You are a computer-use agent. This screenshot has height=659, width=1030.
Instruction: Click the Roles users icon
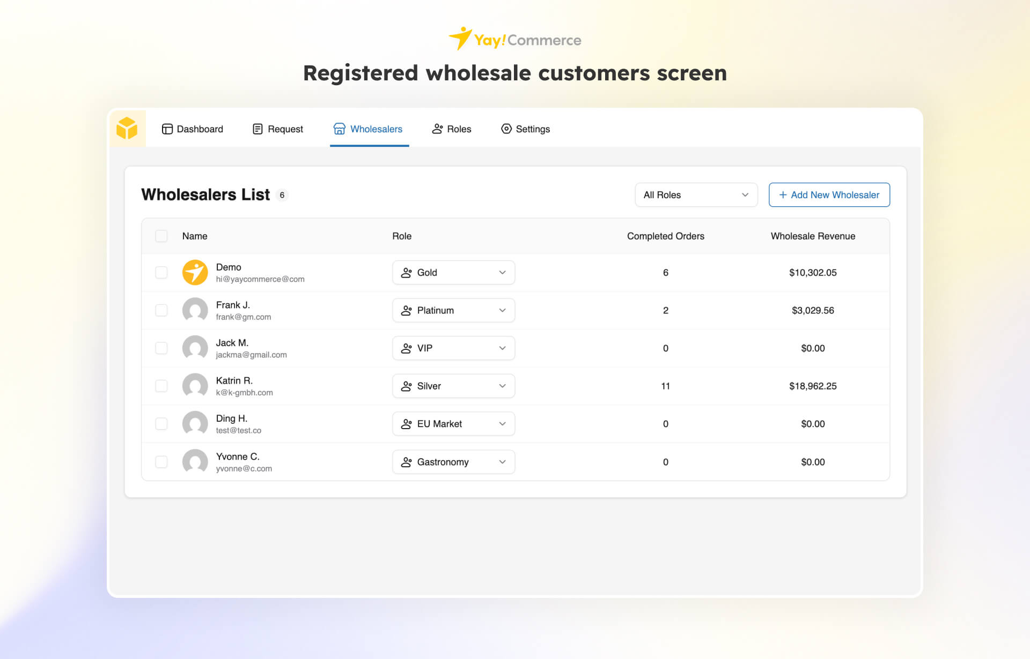(x=437, y=129)
